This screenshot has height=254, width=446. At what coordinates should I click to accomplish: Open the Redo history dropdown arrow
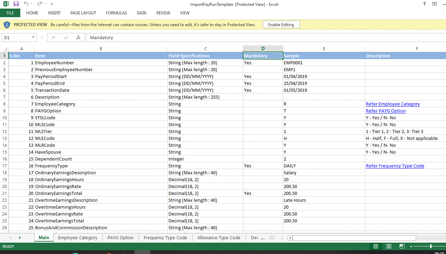point(45,4)
